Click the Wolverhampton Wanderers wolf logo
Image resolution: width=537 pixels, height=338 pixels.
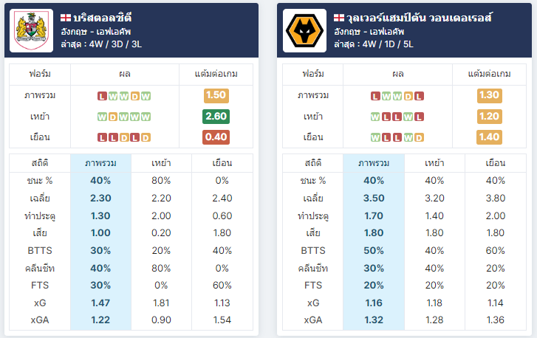pos(304,30)
